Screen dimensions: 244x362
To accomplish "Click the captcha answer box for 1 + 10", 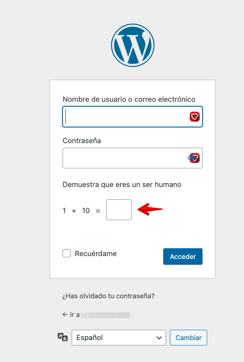I will click(119, 210).
